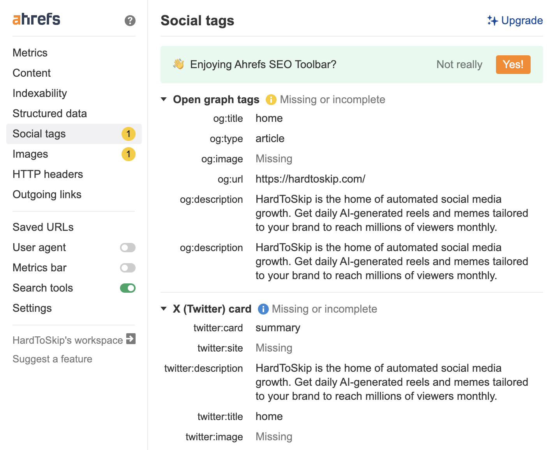Click the issue count badge on Social tags
547x450 pixels.
coord(129,134)
